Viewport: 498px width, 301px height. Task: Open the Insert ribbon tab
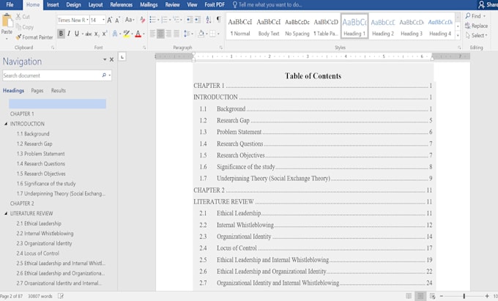(53, 5)
